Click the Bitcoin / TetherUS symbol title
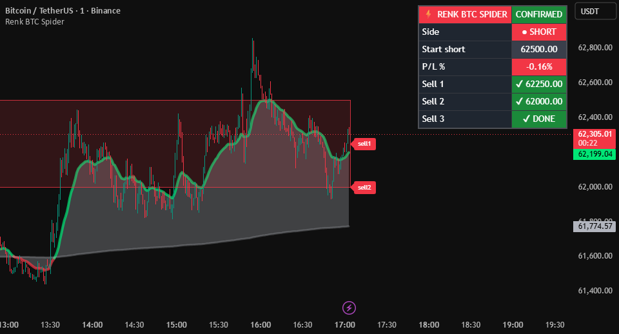 point(63,11)
